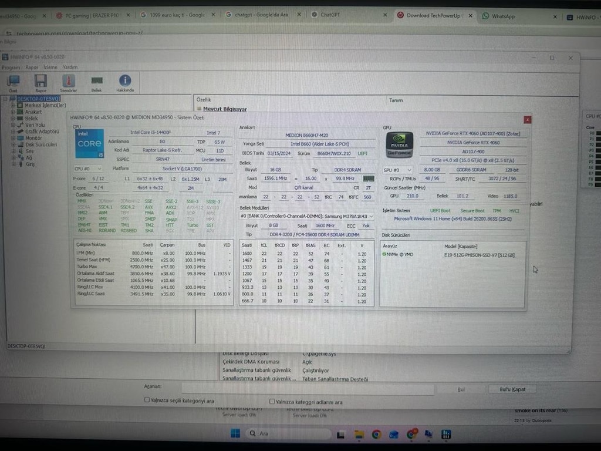Switch to the WhatsApp browser tab
This screenshot has width=601, height=451.
[x=518, y=16]
